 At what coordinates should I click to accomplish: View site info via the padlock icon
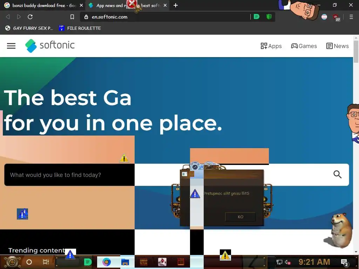pos(86,17)
